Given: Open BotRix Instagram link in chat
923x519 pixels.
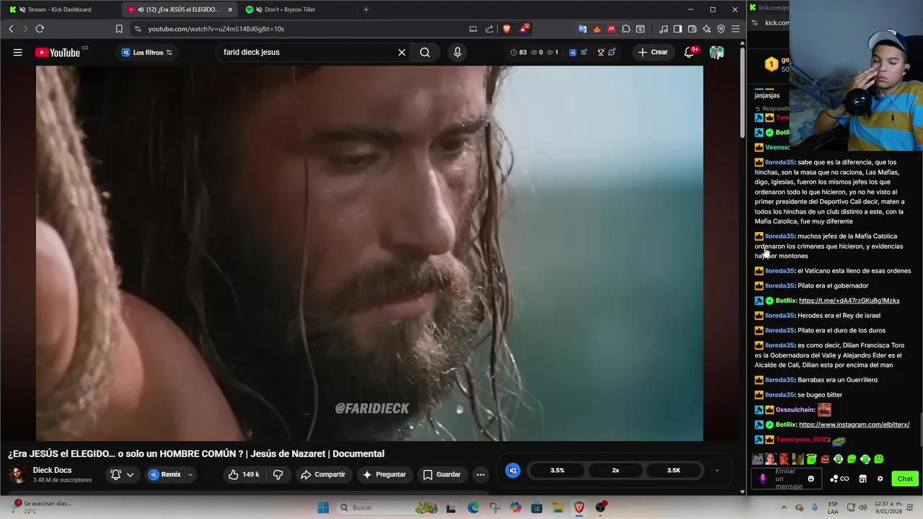Looking at the screenshot, I should click(854, 425).
